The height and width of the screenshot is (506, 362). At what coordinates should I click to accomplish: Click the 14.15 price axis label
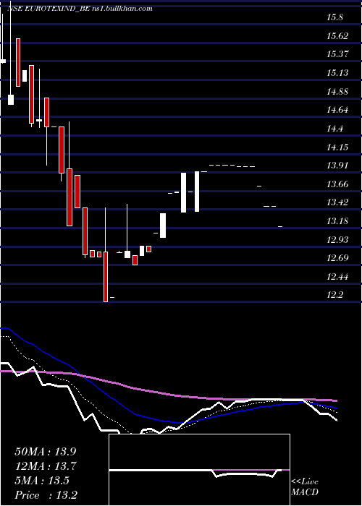click(338, 147)
